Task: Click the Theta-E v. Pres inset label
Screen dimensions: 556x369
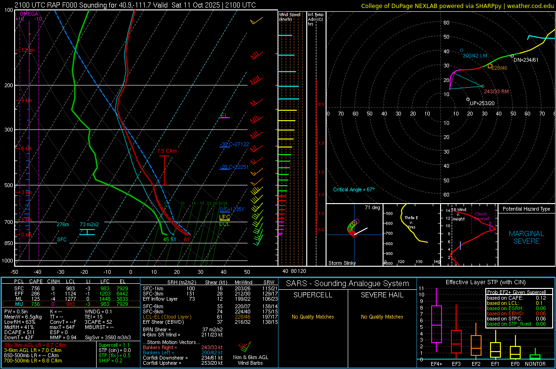Action: pos(411,222)
